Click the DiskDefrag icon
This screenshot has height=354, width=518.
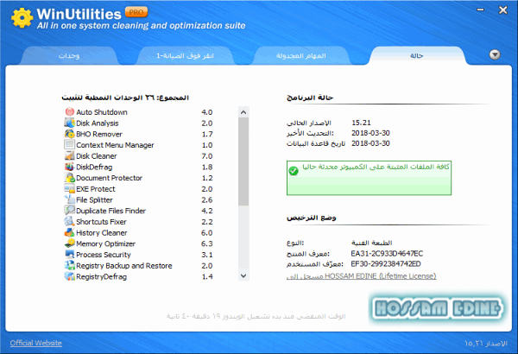69,167
